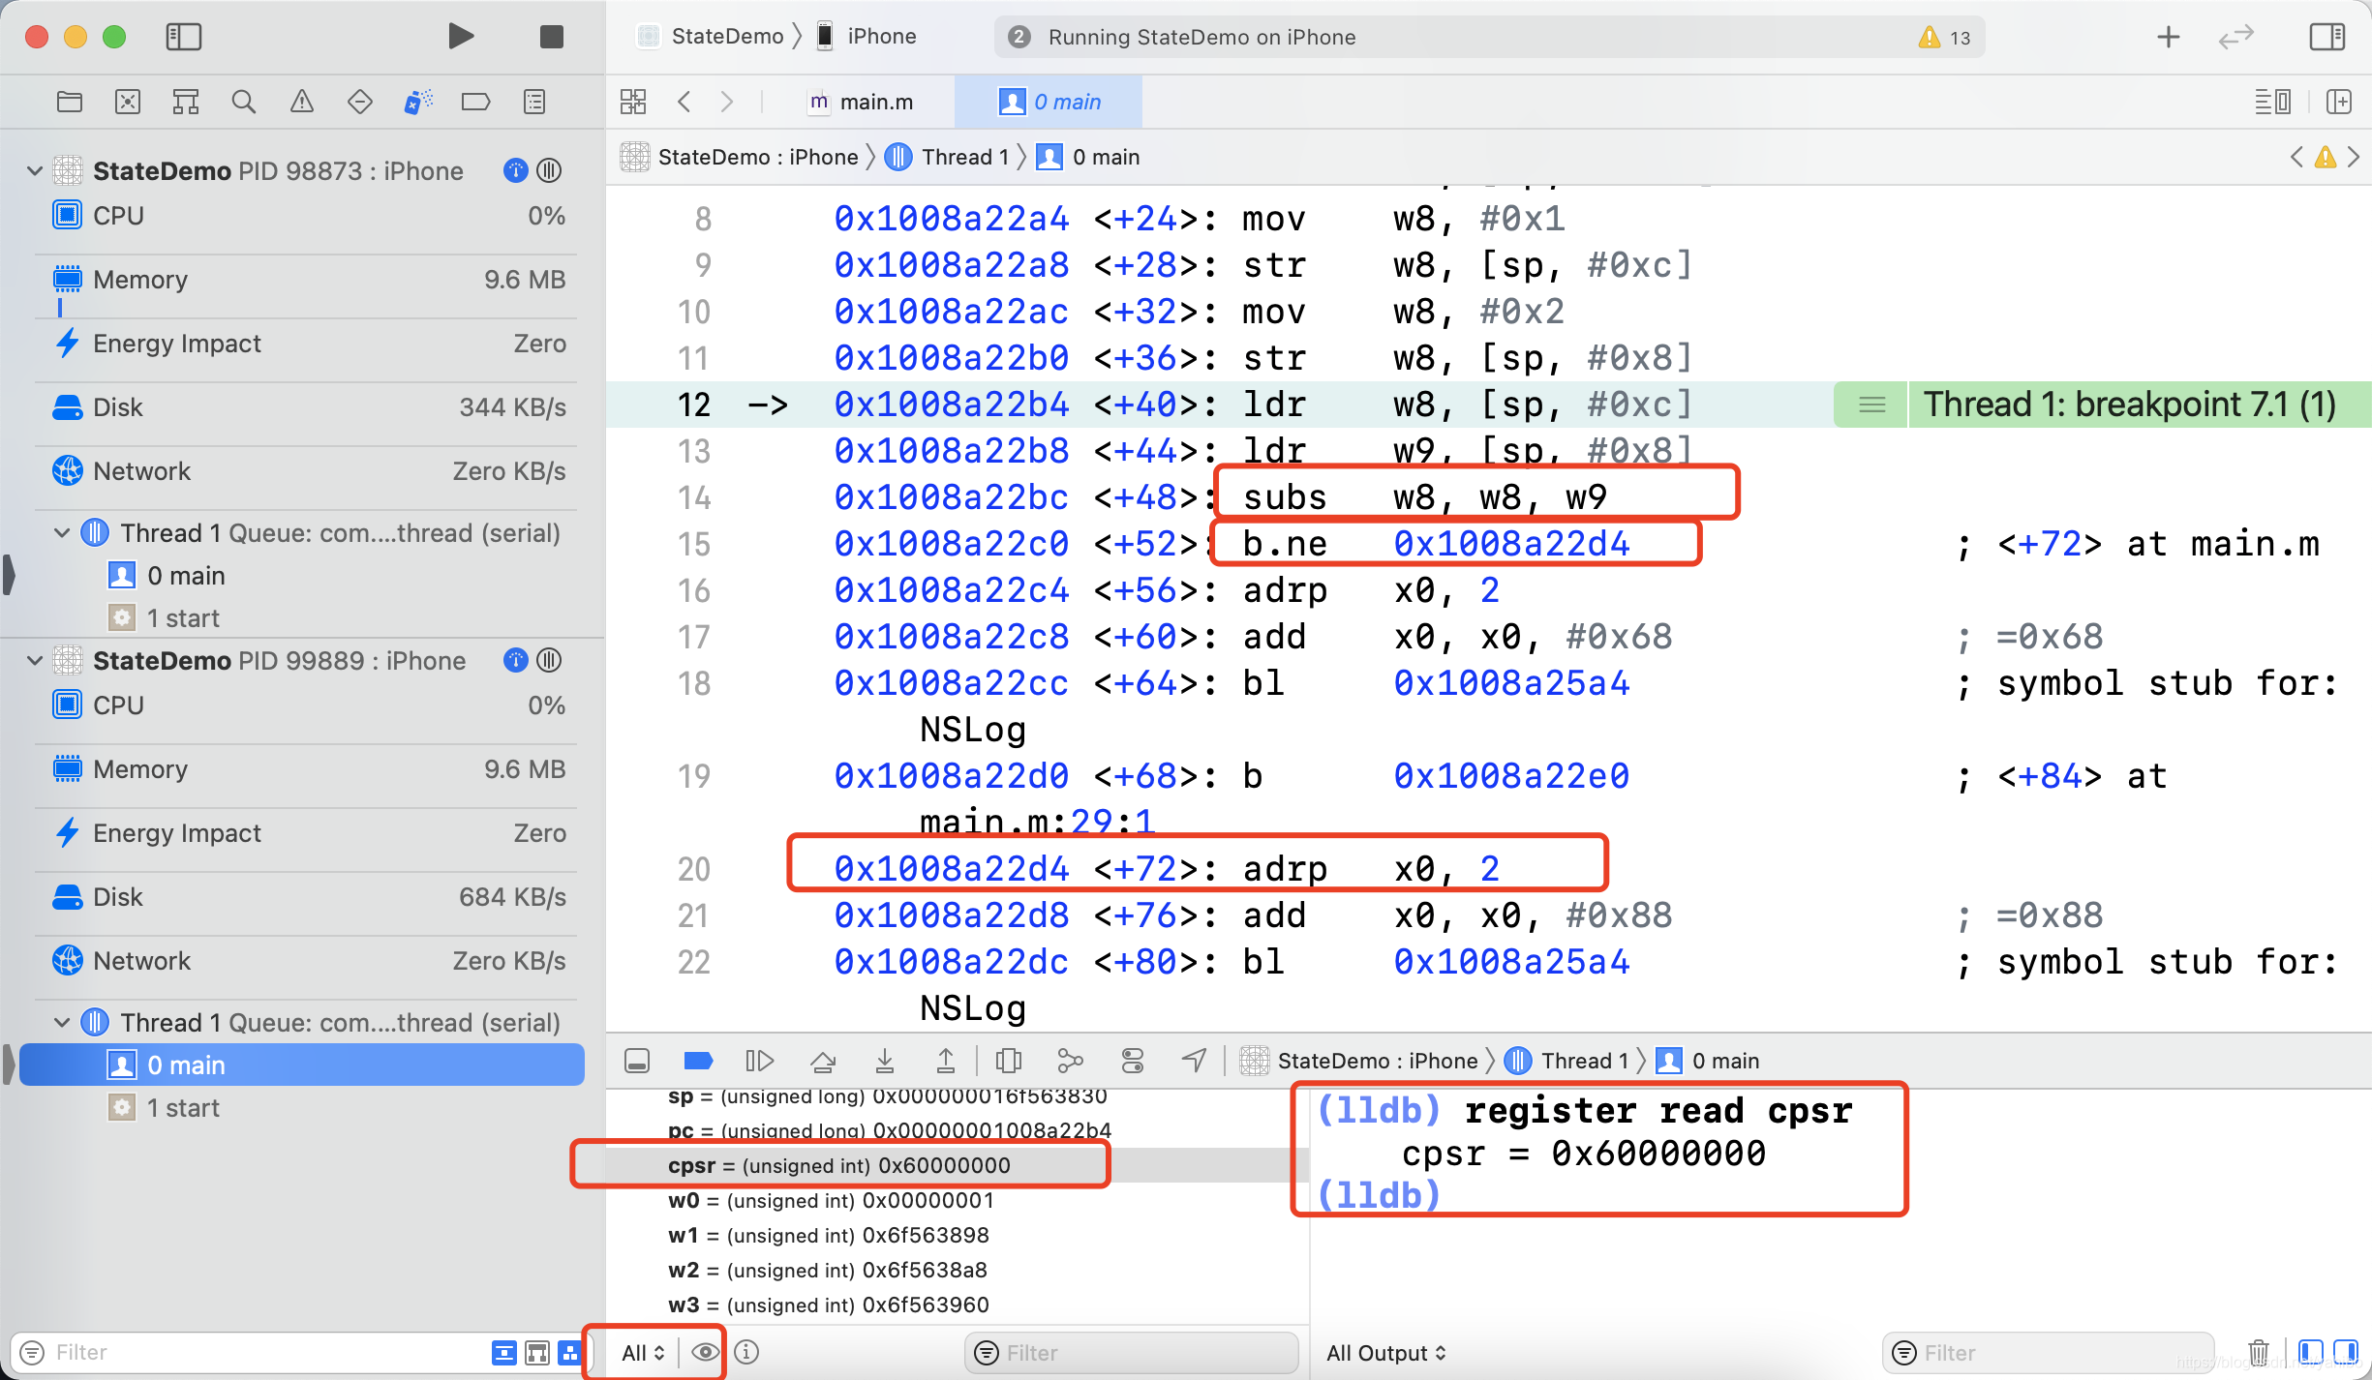
Task: Open the All variables scope dropdown
Action: 643,1352
